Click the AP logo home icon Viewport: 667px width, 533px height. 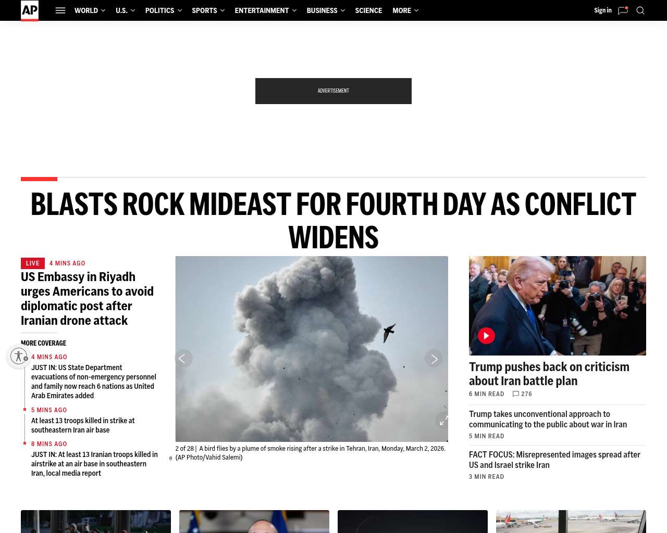point(30,10)
